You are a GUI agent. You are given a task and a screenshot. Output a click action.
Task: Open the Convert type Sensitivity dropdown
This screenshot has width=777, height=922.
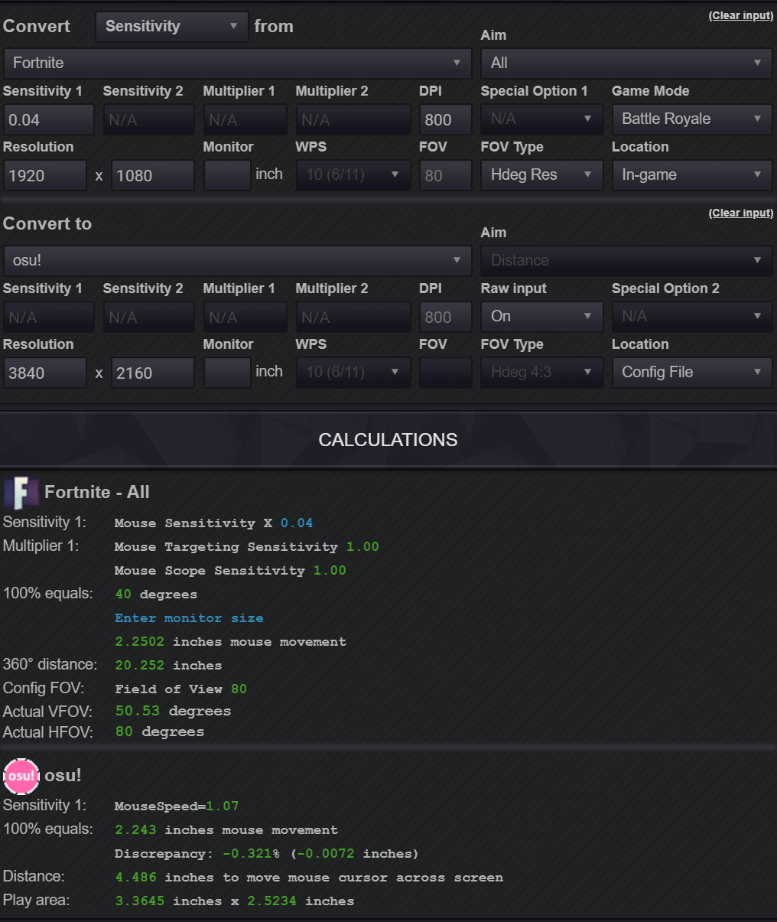click(172, 27)
